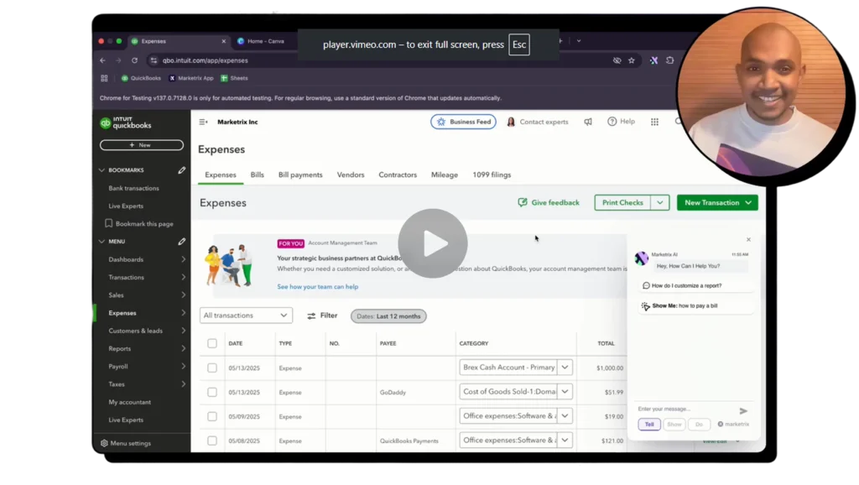Open the Marketrix App bookmark
The image size is (859, 485).
tap(191, 78)
